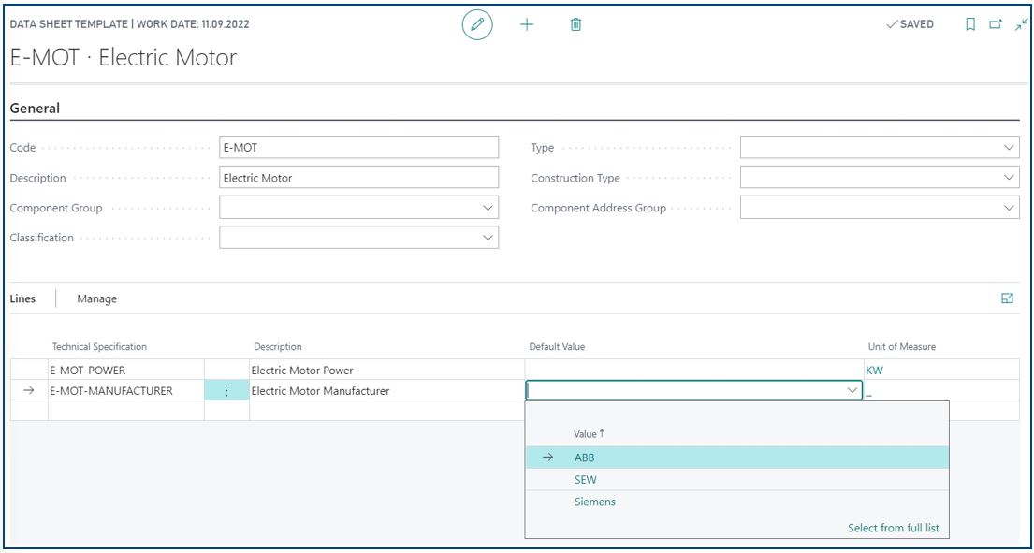Click the Default Value column header
Viewport: 1034px width, 553px height.
pyautogui.click(x=557, y=347)
